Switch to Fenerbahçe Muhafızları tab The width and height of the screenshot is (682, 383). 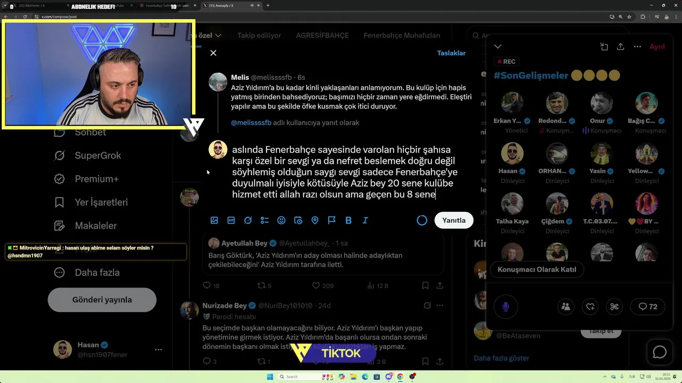point(402,36)
